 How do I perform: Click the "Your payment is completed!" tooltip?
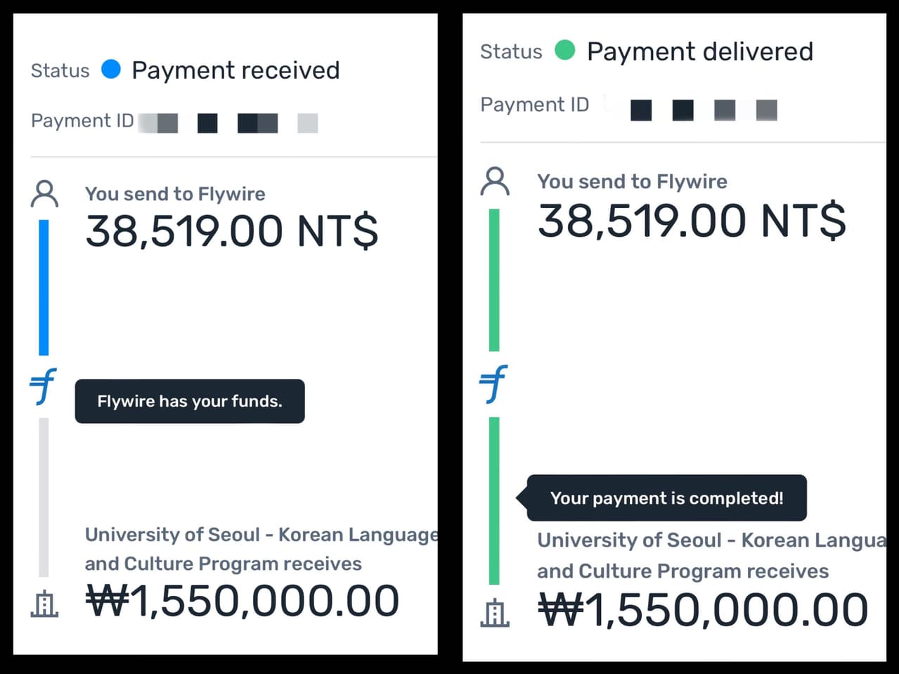pos(666,498)
